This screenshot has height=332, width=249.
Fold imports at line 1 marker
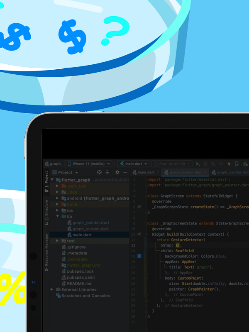(146, 179)
